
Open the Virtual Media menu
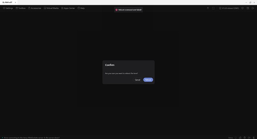(x=51, y=8)
